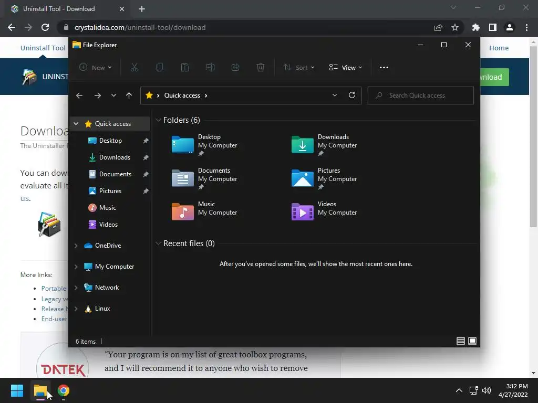Open Chrome's three-dot menu
This screenshot has width=538, height=403.
point(526,27)
